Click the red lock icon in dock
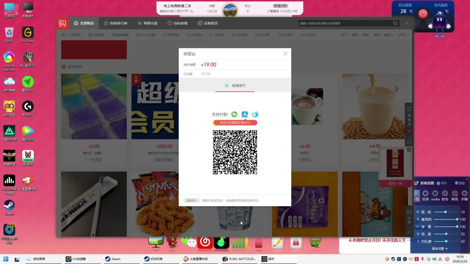Screen dimensions: 470x264 pos(296,243)
